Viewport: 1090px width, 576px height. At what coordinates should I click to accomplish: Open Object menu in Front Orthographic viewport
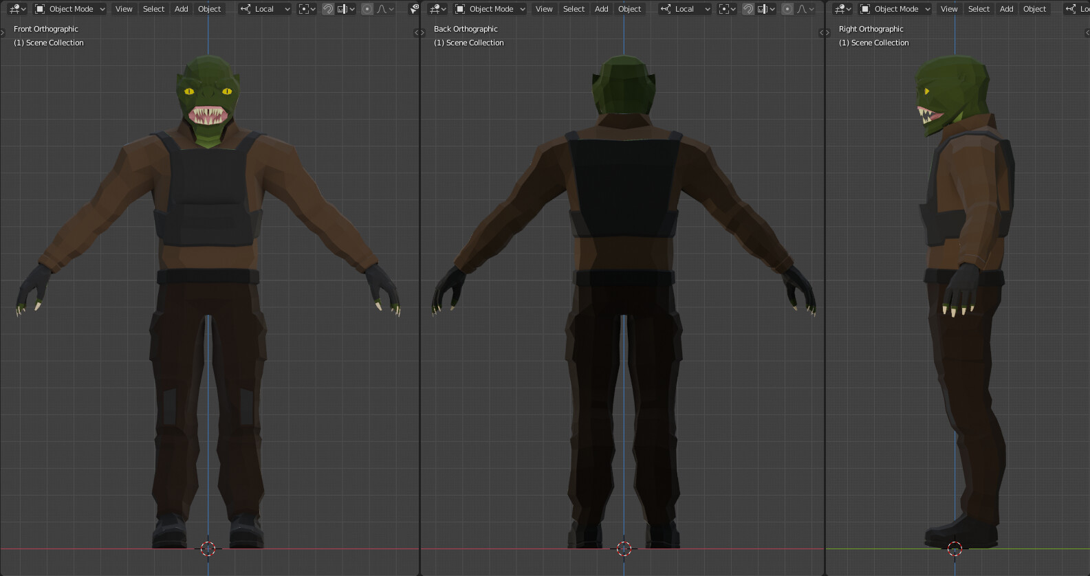point(209,9)
